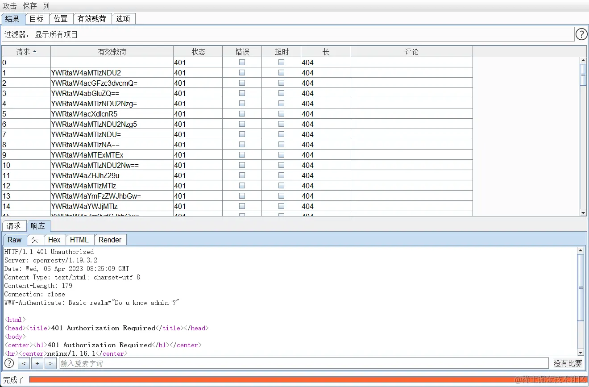Toggle 错误 checkbox for request 11
The height and width of the screenshot is (387, 589).
242,175
